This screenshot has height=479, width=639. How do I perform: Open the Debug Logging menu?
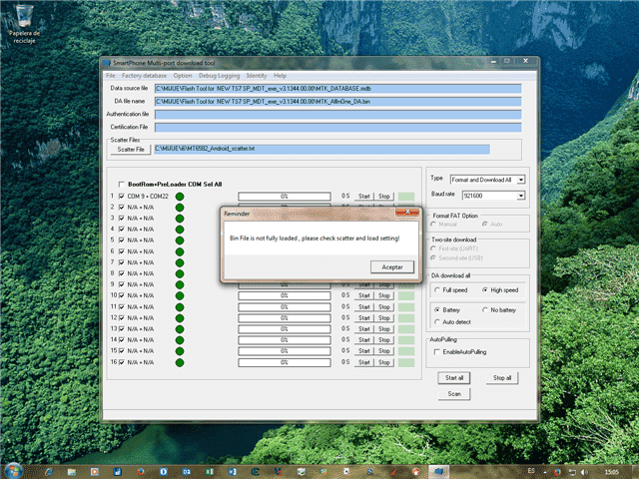tap(220, 76)
